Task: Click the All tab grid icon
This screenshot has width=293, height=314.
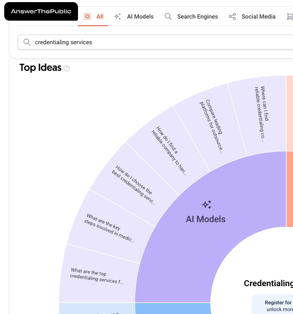Action: 87,16
